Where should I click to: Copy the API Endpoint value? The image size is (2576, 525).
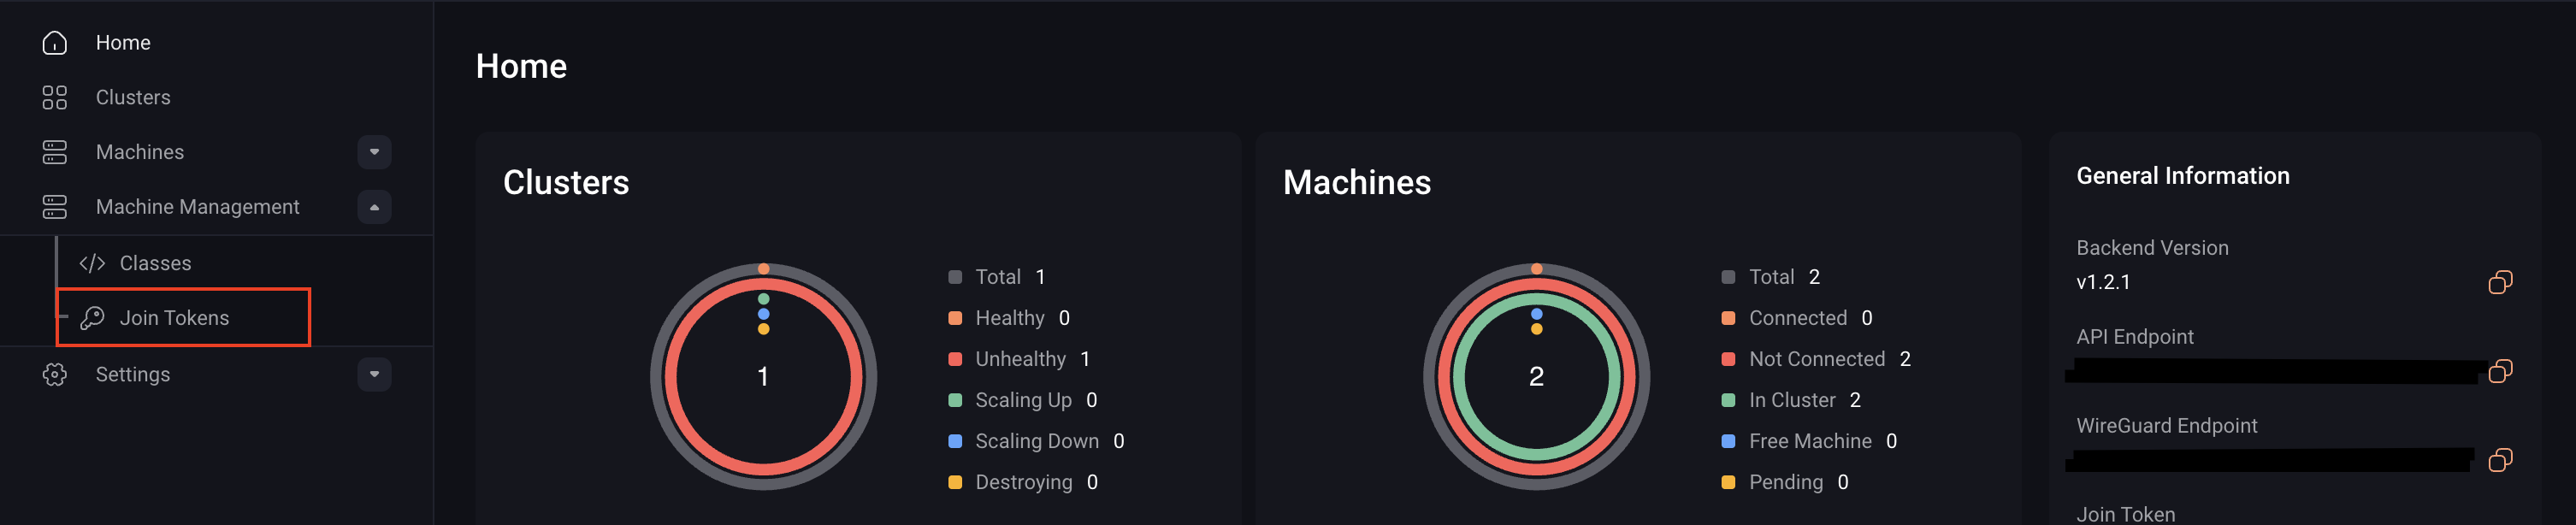point(2499,371)
